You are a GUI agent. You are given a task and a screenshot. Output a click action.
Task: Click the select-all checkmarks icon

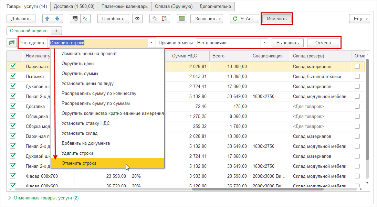(12, 43)
